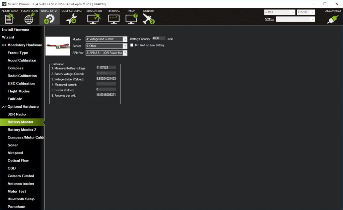Image resolution: width=343 pixels, height=210 pixels.
Task: Select Frame Type in sidebar
Action: (x=18, y=52)
